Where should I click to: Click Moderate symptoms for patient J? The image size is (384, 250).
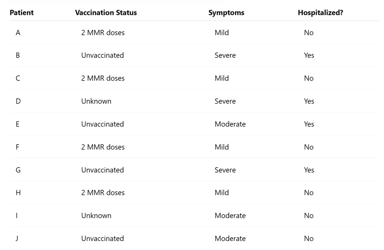pos(230,239)
